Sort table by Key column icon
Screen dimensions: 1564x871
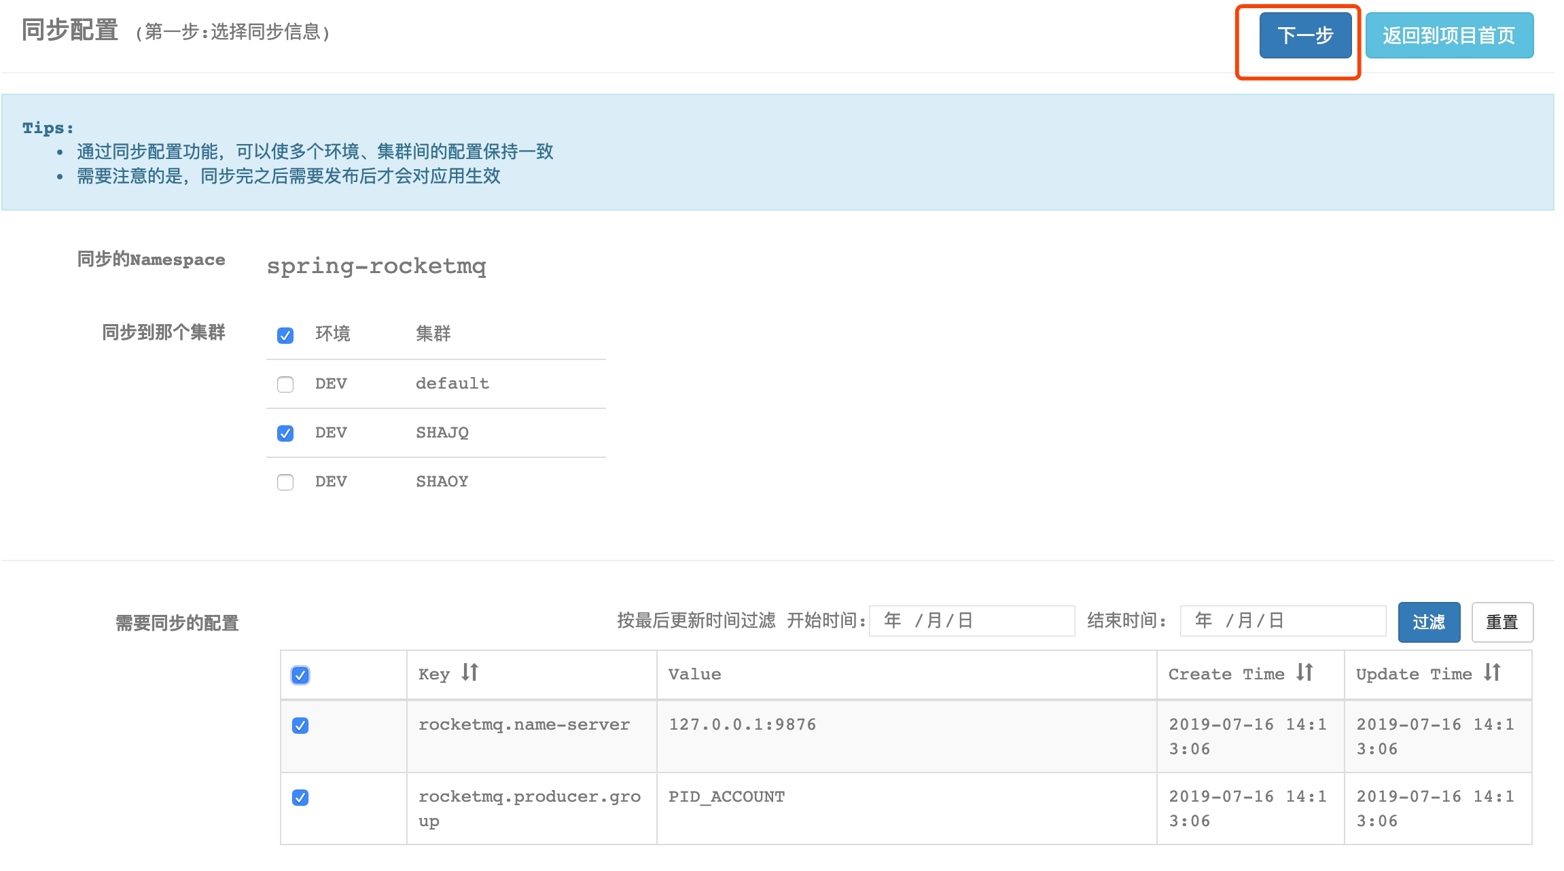[469, 673]
